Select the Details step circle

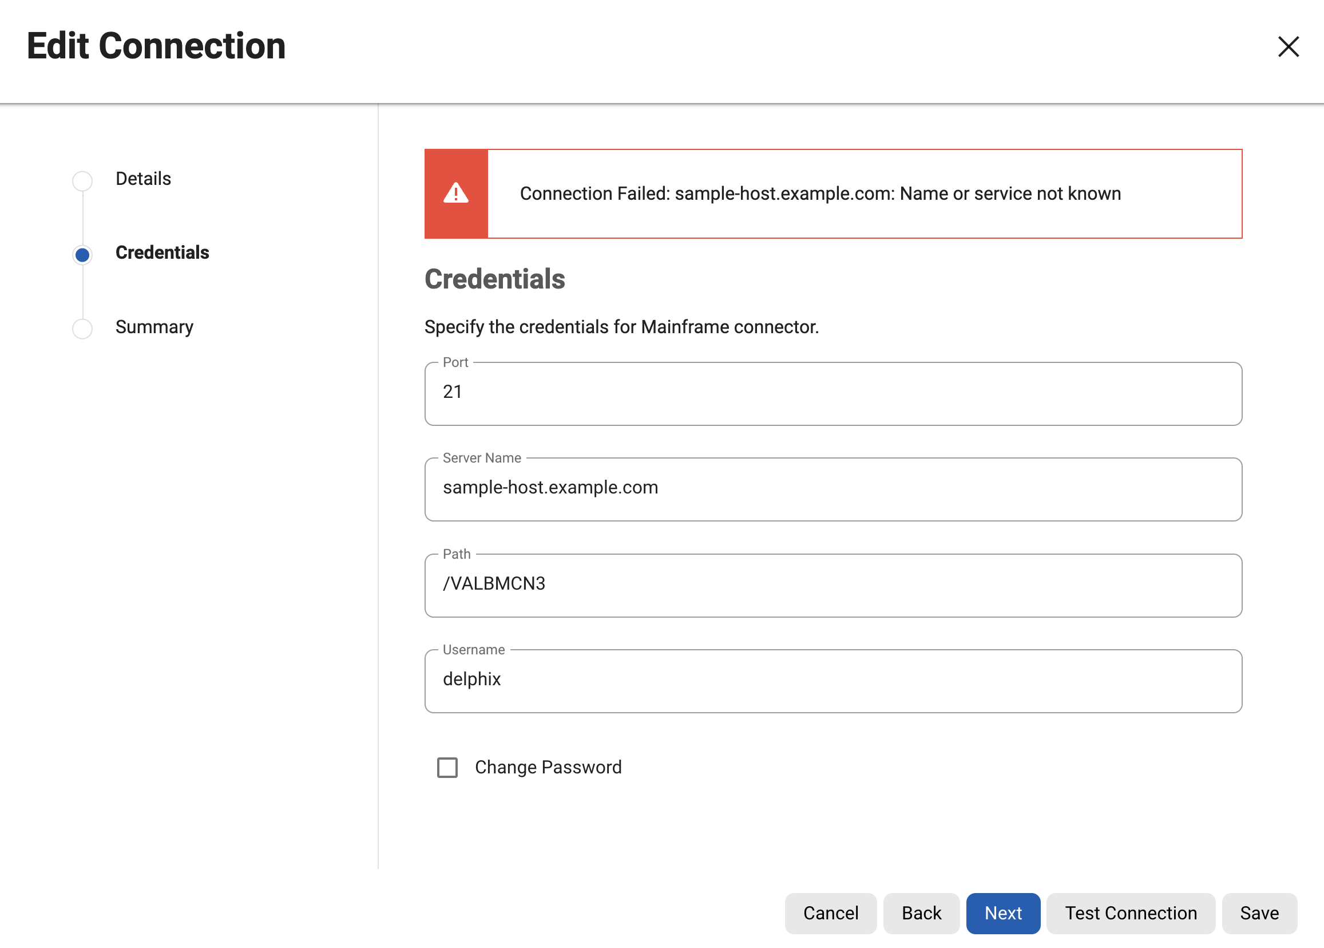coord(82,180)
